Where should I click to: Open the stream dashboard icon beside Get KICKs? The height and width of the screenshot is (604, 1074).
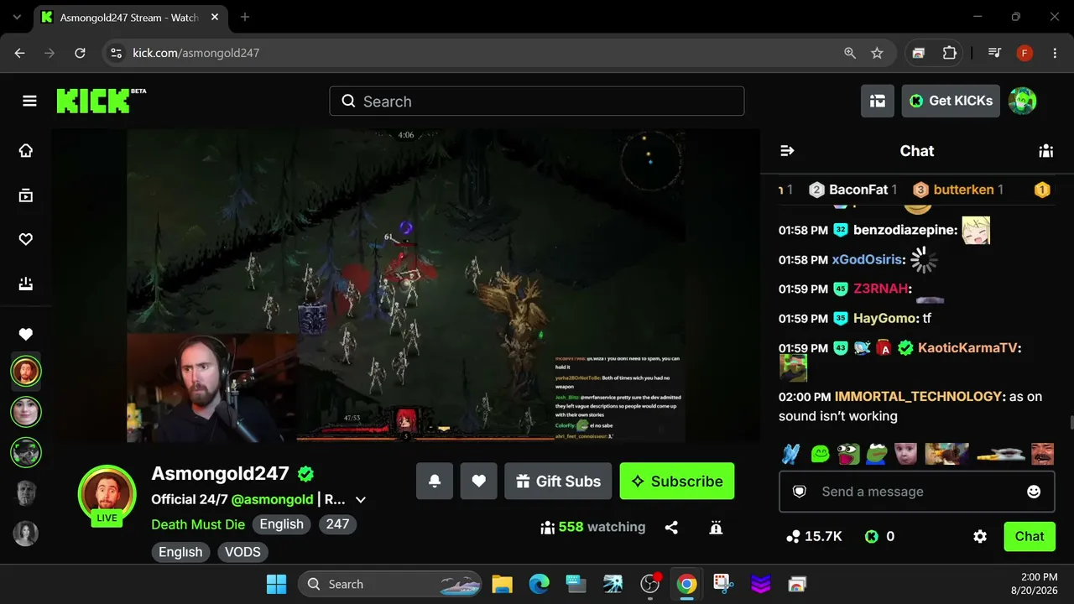(877, 101)
